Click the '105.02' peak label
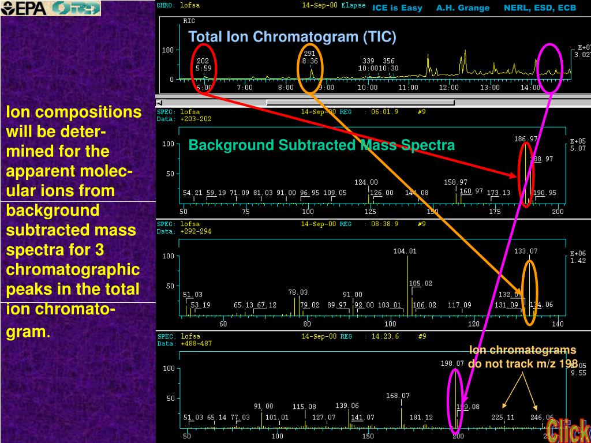This screenshot has height=443, width=591. point(421,283)
